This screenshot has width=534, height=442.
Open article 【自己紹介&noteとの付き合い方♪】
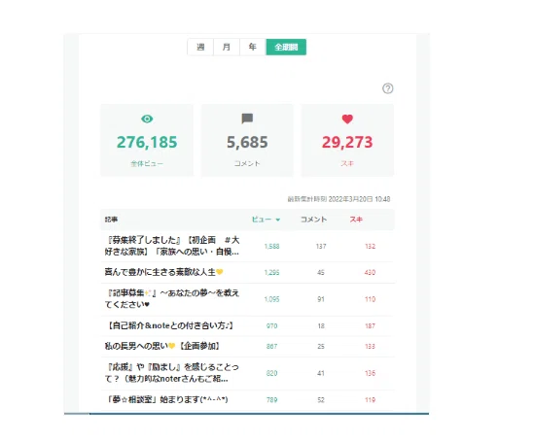tap(169, 325)
